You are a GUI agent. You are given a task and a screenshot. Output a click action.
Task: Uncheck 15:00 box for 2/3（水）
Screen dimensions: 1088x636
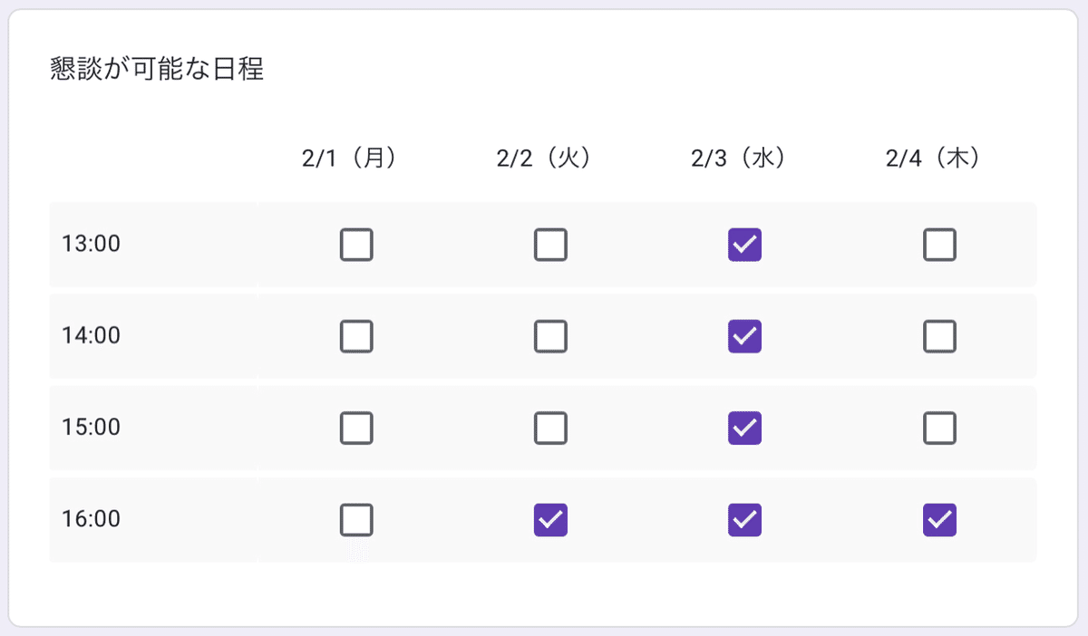(x=744, y=428)
